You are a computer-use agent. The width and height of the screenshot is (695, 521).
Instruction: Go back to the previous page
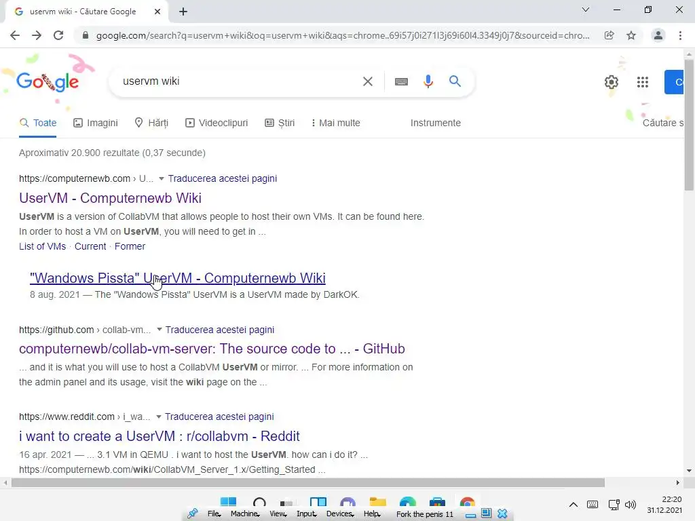click(15, 35)
